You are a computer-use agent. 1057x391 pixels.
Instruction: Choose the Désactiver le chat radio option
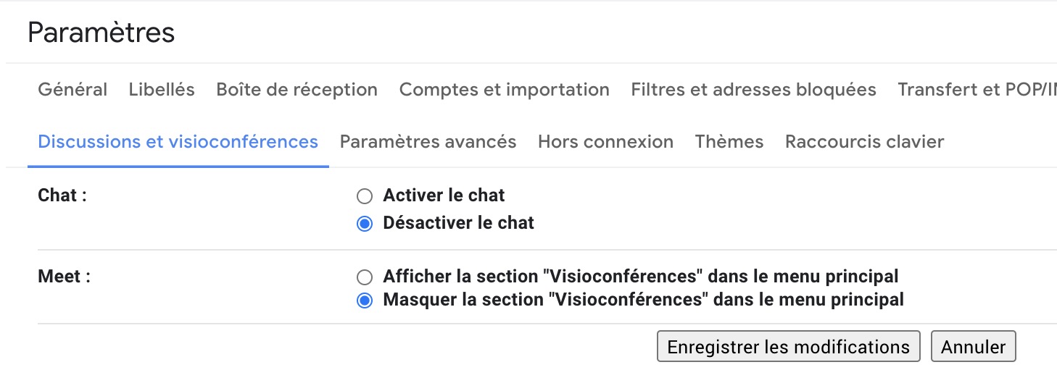[x=365, y=224]
